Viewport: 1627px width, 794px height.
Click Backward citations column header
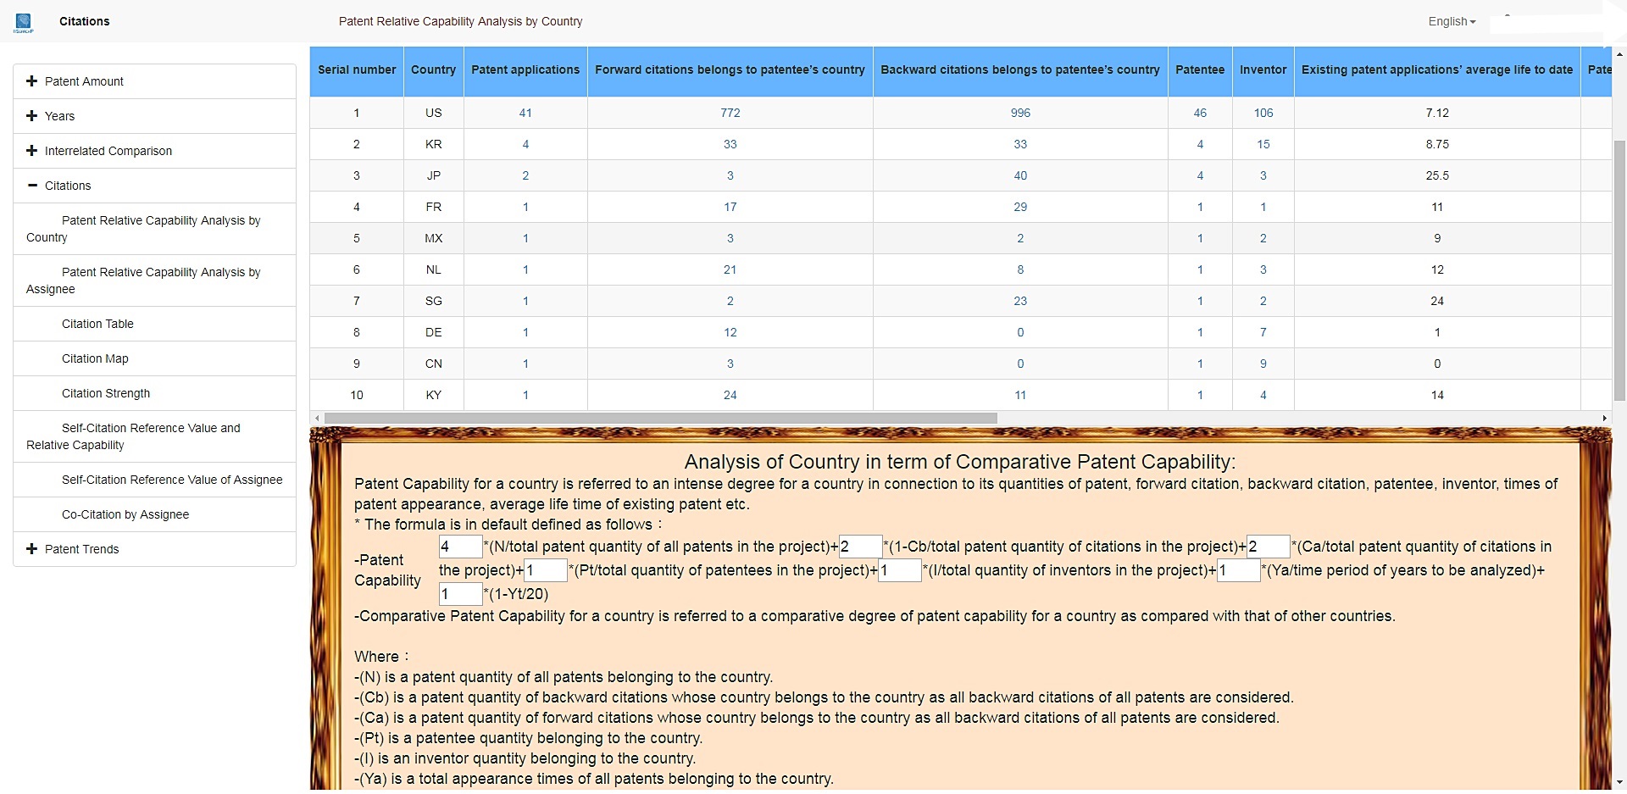pyautogui.click(x=1020, y=70)
